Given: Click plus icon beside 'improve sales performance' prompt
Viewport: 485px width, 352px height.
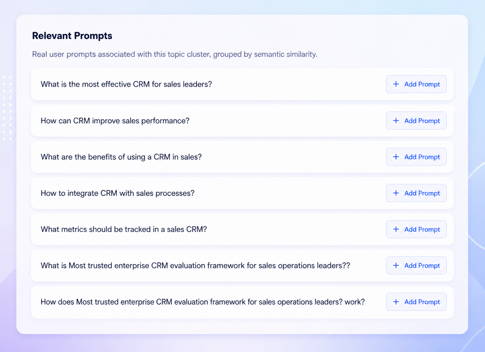Looking at the screenshot, I should 396,121.
